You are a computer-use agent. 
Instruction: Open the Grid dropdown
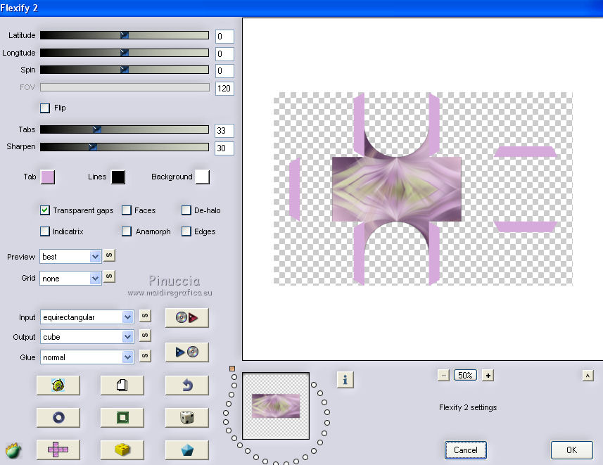70,278
